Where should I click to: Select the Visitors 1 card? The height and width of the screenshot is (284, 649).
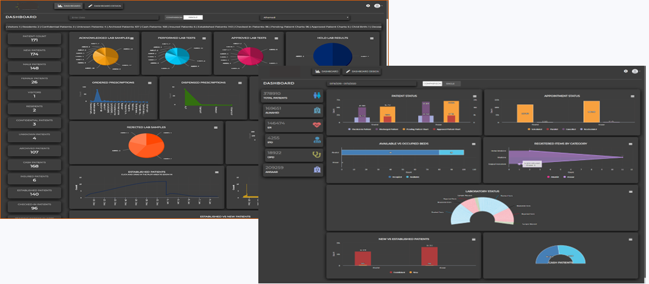pos(34,95)
